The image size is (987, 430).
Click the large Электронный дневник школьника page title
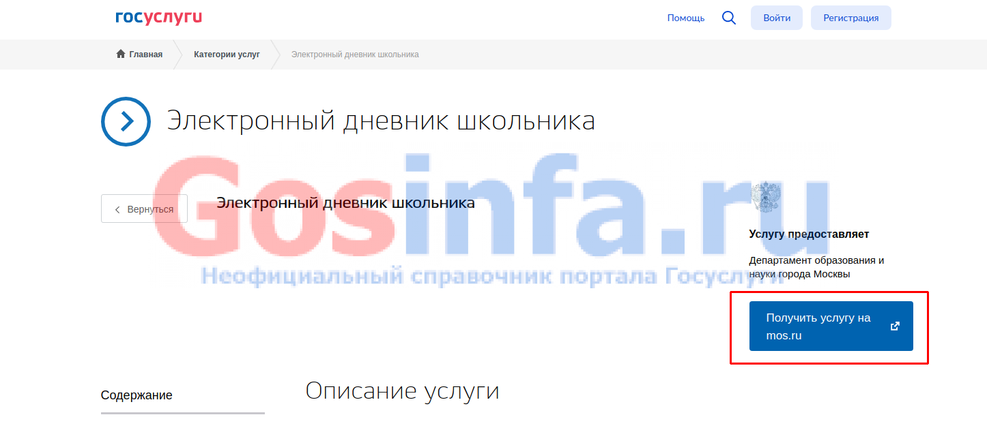(381, 121)
